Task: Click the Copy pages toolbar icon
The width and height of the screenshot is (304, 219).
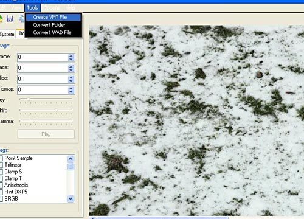Action: (x=21, y=18)
